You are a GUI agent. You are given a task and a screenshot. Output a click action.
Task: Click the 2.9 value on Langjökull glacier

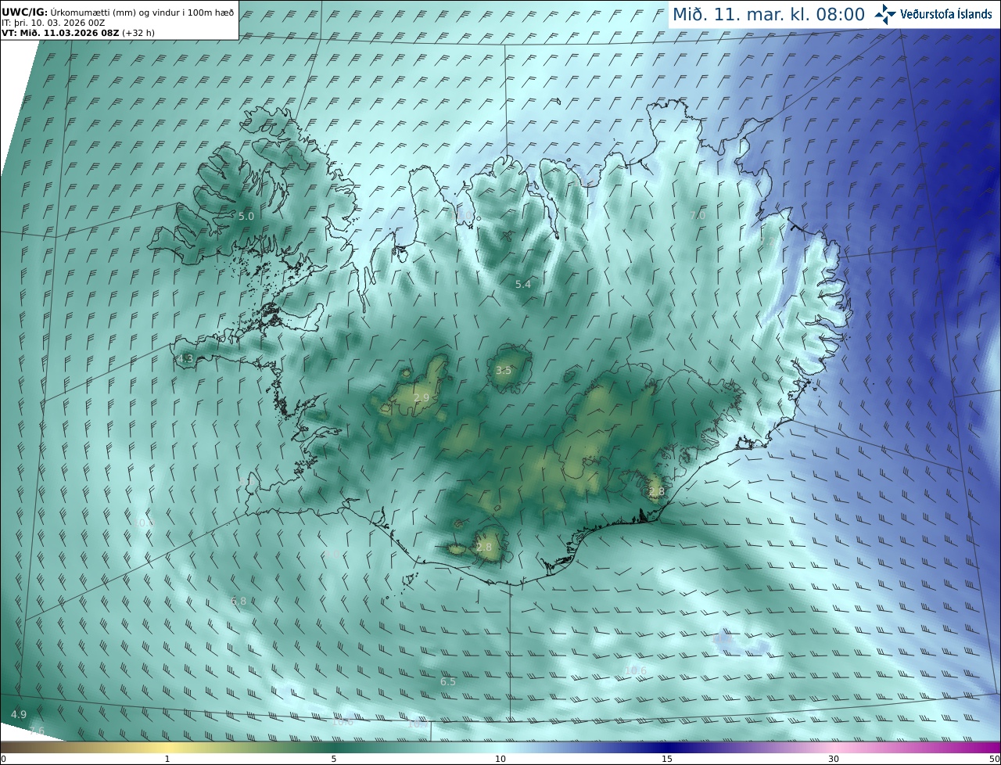[x=421, y=398]
